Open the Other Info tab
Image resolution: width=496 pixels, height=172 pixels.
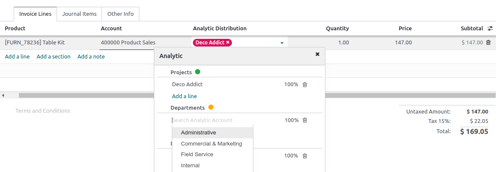pos(120,14)
